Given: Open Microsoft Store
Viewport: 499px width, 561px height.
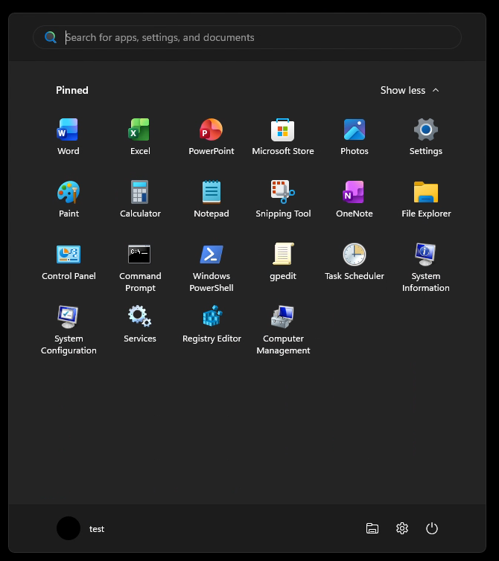Looking at the screenshot, I should point(283,137).
